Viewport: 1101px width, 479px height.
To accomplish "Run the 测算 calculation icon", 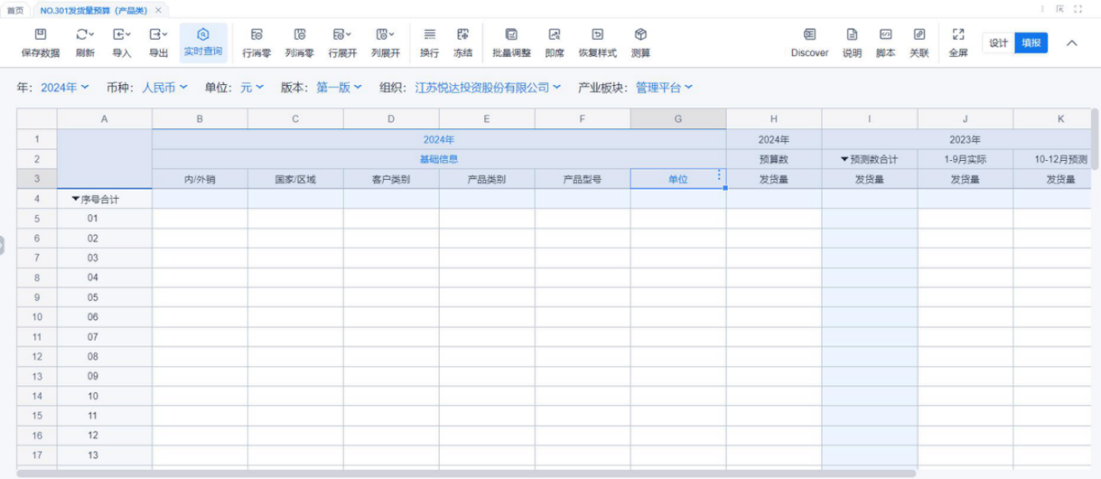I will coord(640,35).
